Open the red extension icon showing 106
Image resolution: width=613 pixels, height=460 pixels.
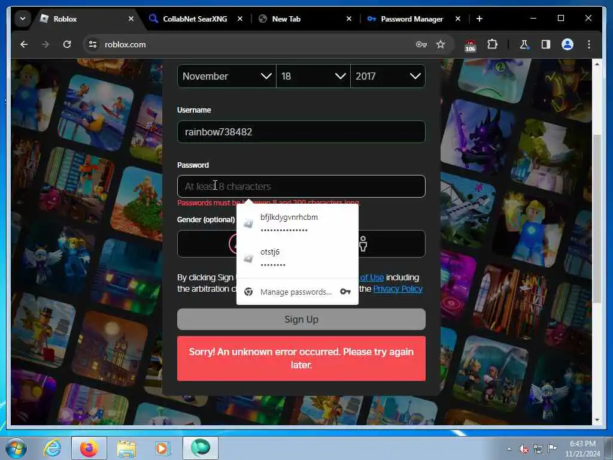pyautogui.click(x=471, y=46)
